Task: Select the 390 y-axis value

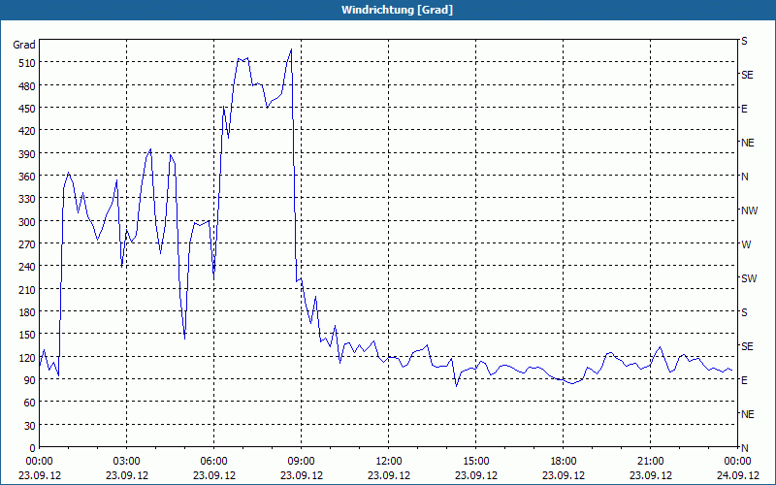Action: pyautogui.click(x=27, y=153)
